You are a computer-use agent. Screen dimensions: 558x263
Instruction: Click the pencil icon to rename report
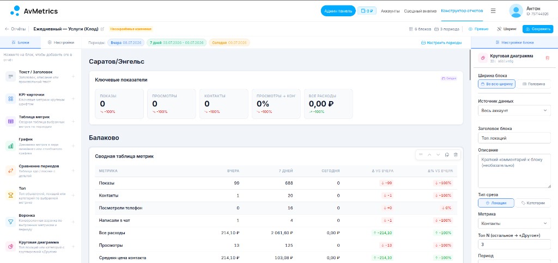(x=102, y=29)
